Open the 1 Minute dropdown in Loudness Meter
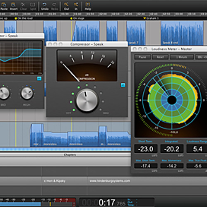This screenshot has width=207, height=207. tap(182, 57)
